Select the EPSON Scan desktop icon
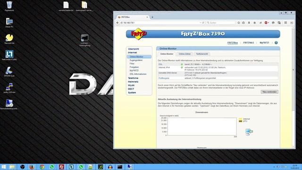The height and width of the screenshot is (170, 302). [x=9, y=72]
